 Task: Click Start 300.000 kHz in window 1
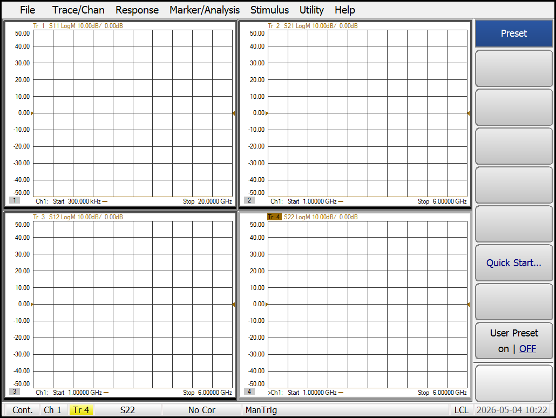click(x=77, y=201)
